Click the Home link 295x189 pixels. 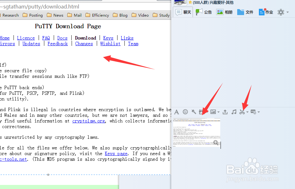pos(5,38)
